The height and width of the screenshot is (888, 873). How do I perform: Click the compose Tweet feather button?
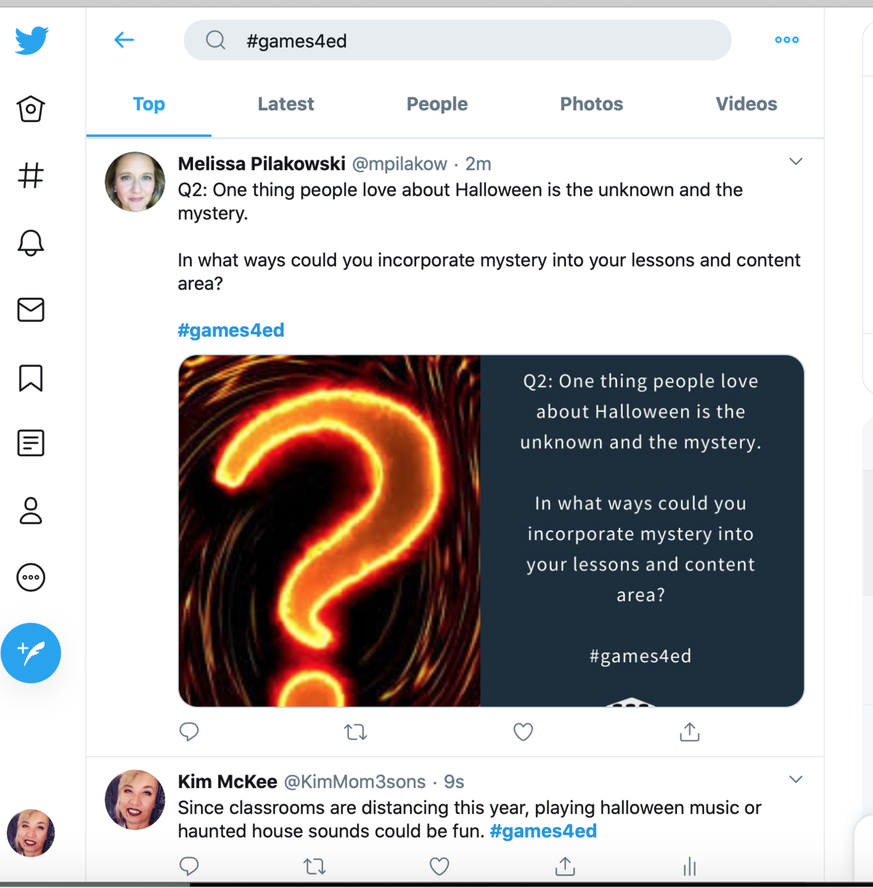coord(31,653)
